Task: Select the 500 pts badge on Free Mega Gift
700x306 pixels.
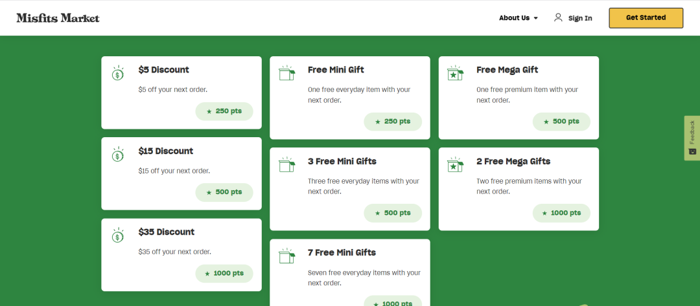Action: tap(561, 122)
